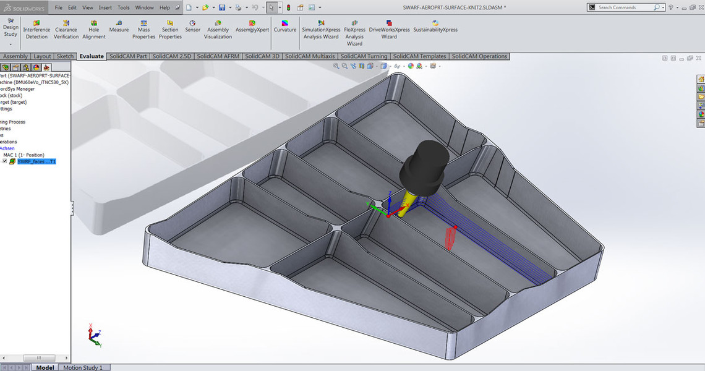
Task: Open the dropdown arrow beside Open folder
Action: point(213,7)
